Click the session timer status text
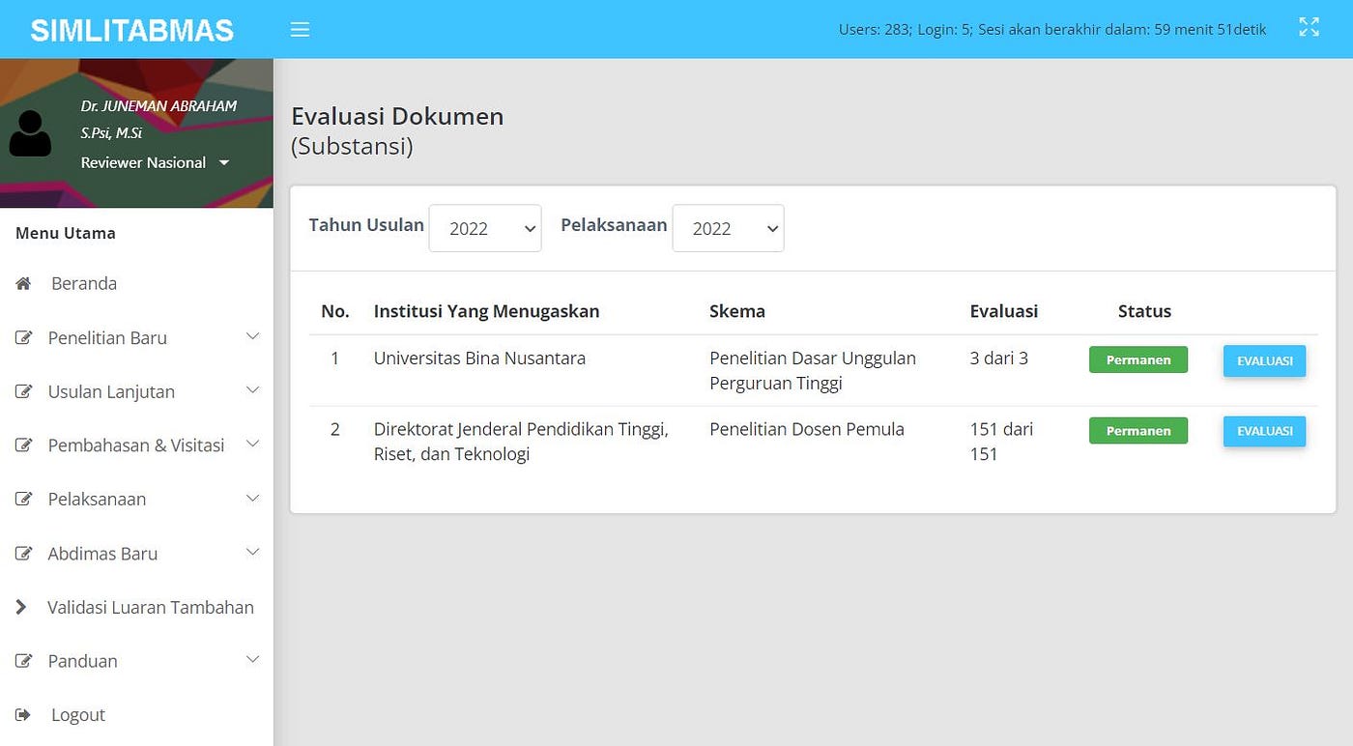 point(1052,29)
